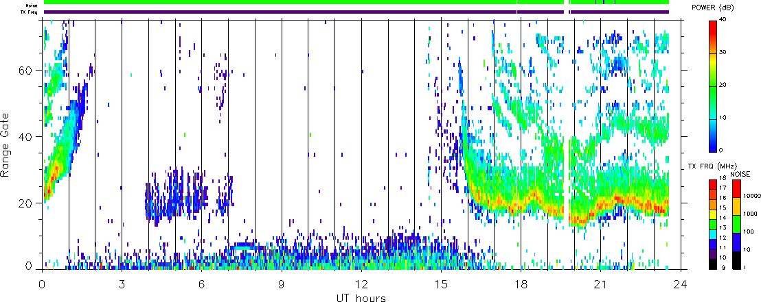Image resolution: width=761 pixels, height=302 pixels.
Task: Click the 30 label on POWER scale
Action: click(x=724, y=52)
